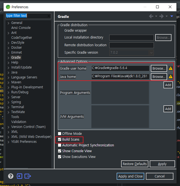Expand the Run/Debug tree node

[x=9, y=92]
